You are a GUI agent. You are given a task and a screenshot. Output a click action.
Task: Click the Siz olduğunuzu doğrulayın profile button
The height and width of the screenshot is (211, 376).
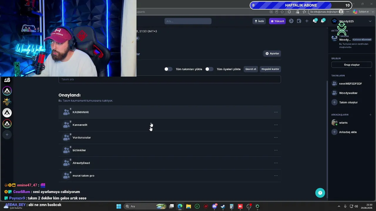click(326, 12)
